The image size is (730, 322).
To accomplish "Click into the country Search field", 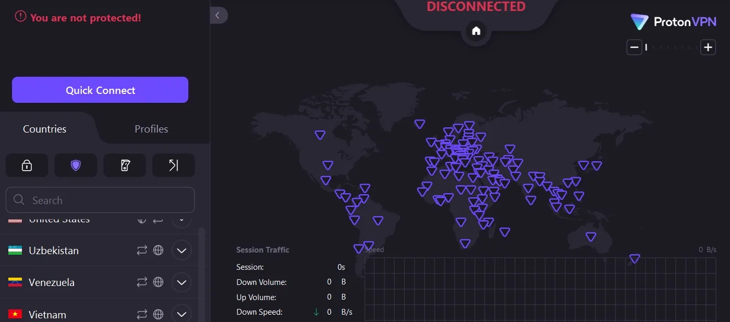I will coord(100,200).
